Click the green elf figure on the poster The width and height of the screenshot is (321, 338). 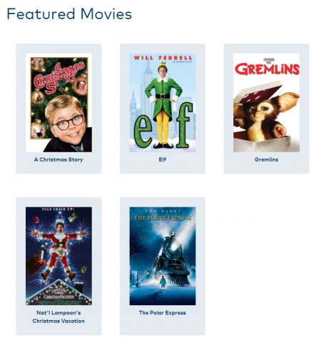coord(163,105)
